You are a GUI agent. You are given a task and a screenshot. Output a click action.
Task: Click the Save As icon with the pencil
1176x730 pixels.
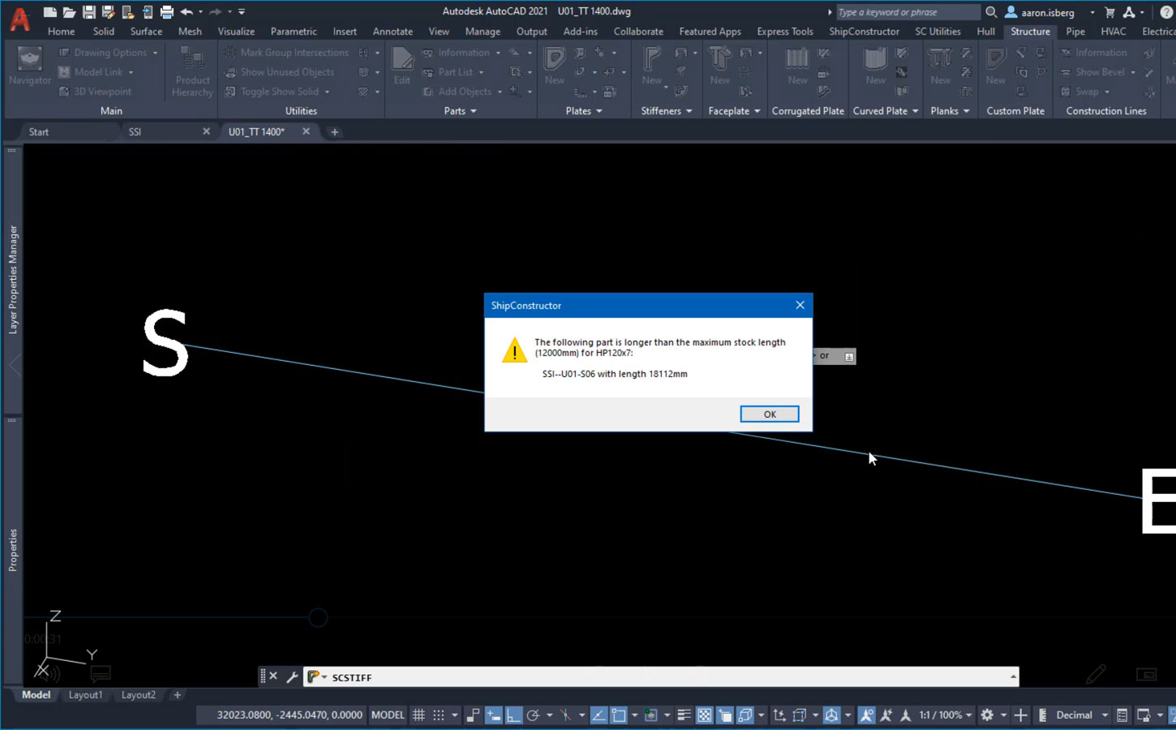109,11
